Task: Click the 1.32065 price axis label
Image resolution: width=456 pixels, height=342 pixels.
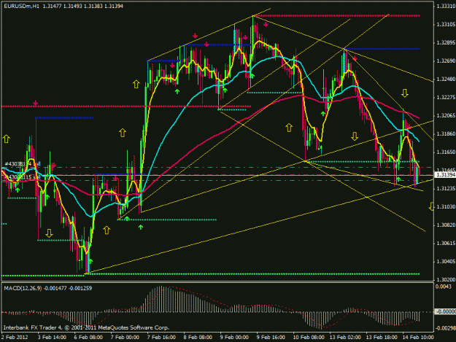Action: [446, 116]
